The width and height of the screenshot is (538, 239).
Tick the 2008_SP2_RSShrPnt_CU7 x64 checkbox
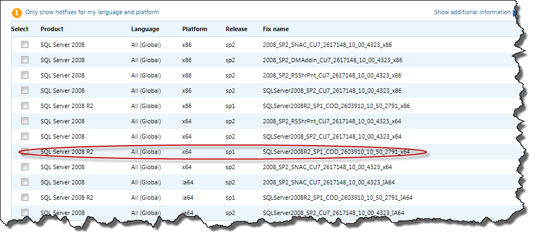(25, 121)
